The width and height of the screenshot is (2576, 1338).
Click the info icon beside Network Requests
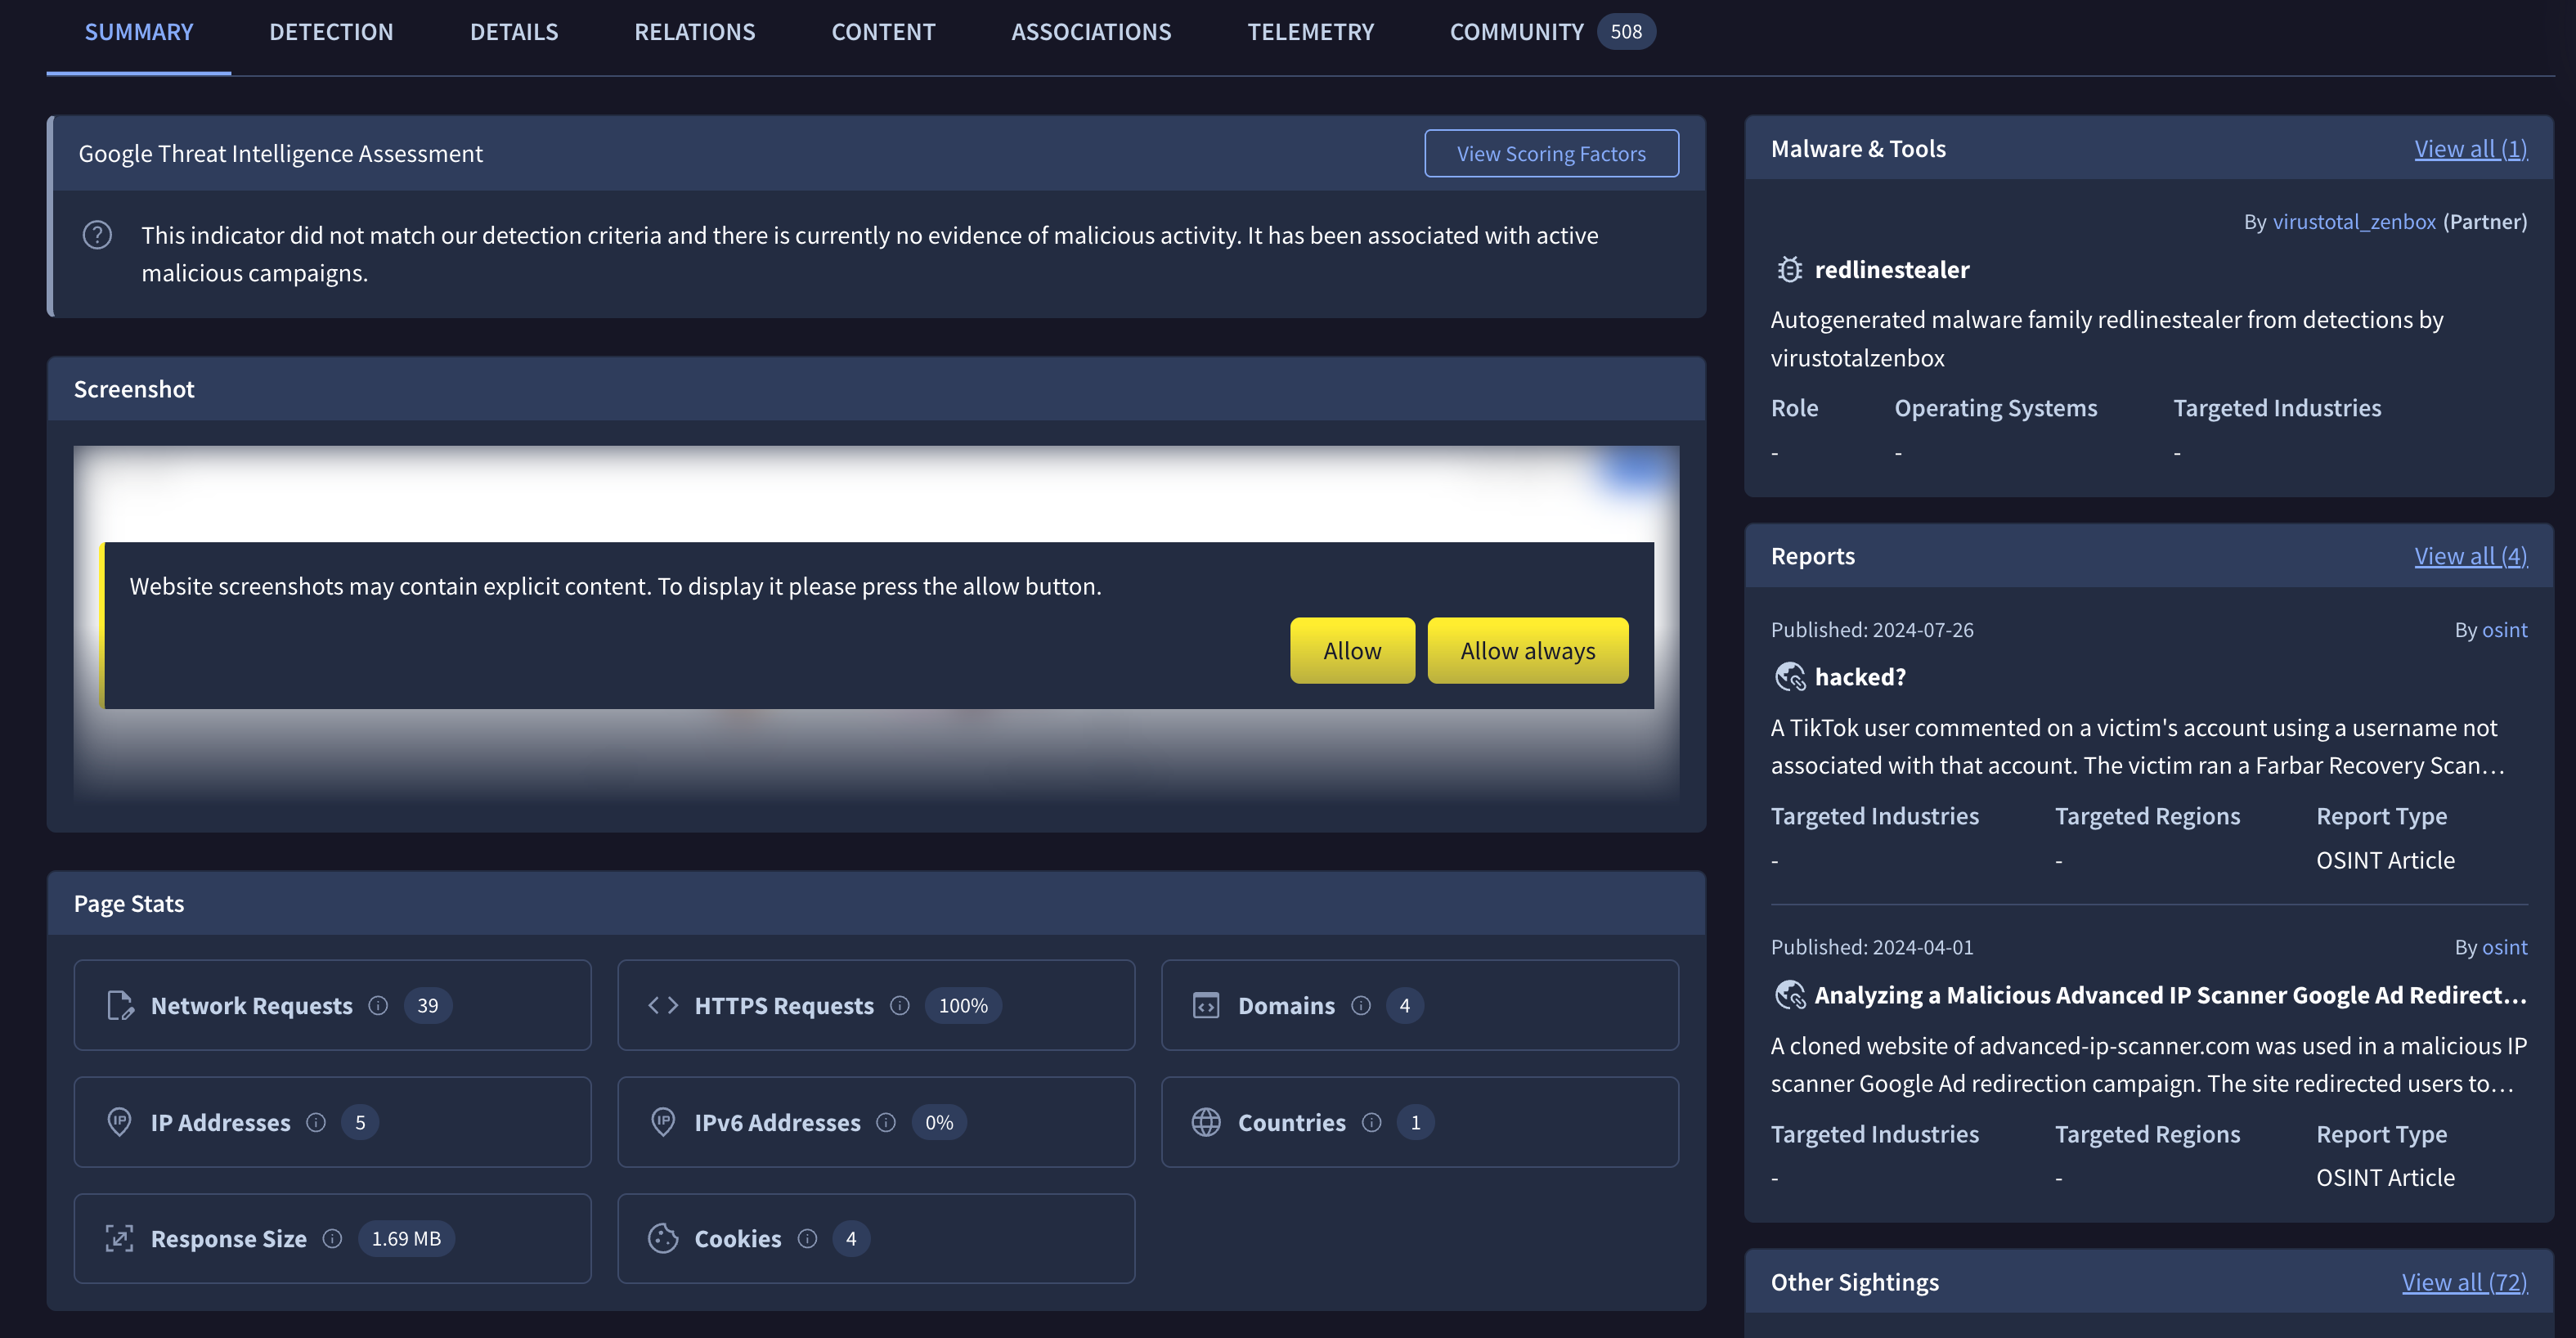(378, 1006)
